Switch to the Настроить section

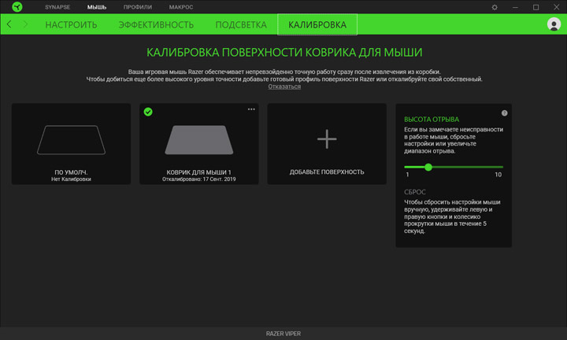click(x=71, y=24)
